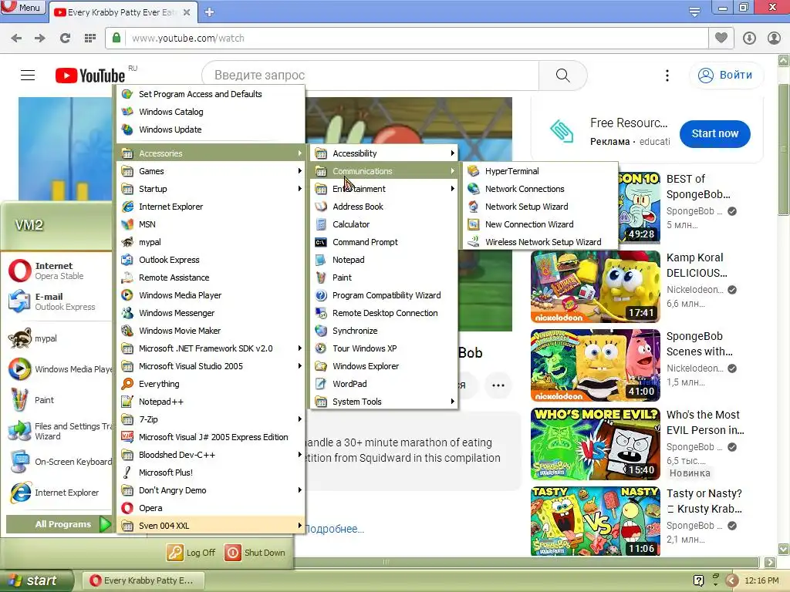Open Network Connections entry
This screenshot has width=790, height=592.
pyautogui.click(x=539, y=189)
